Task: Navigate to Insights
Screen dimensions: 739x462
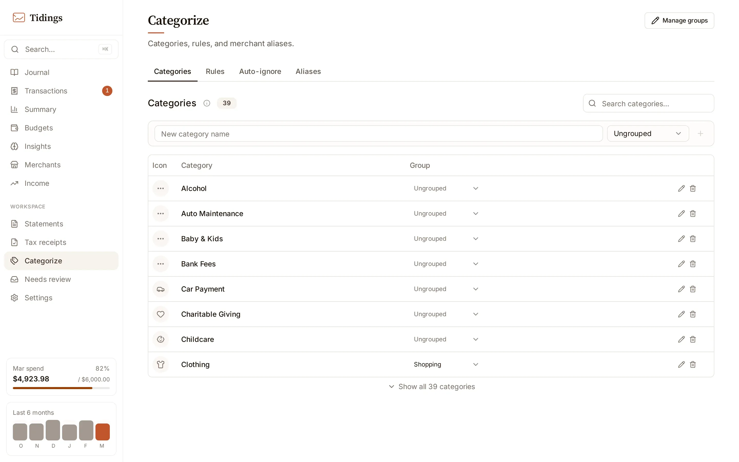Action: coord(61,146)
